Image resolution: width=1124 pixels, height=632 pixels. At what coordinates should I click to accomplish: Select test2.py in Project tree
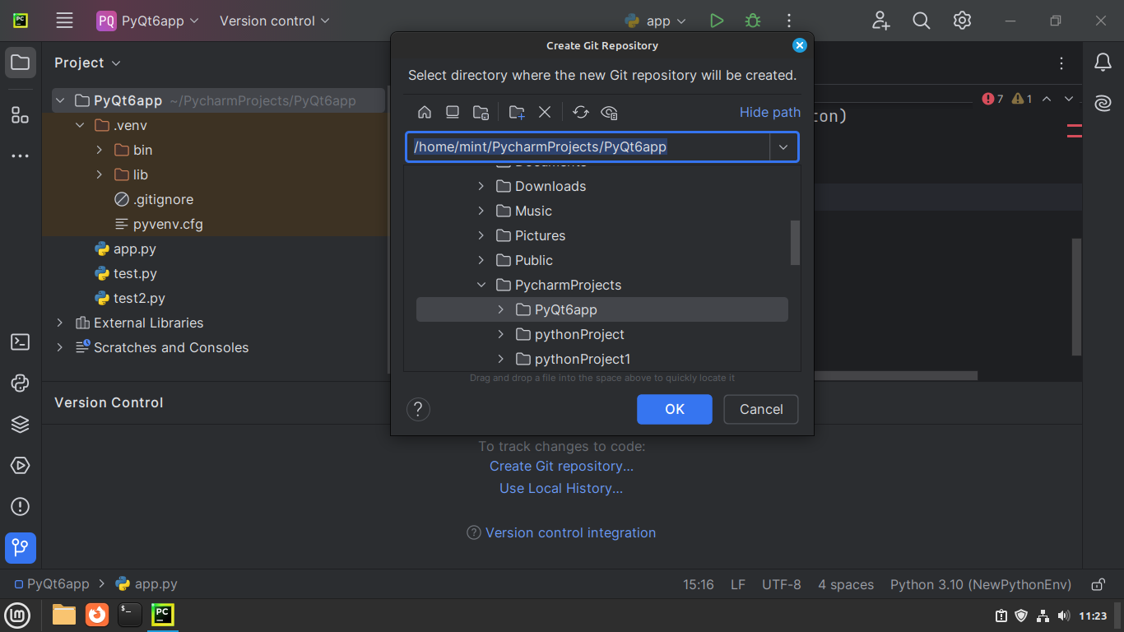(139, 298)
